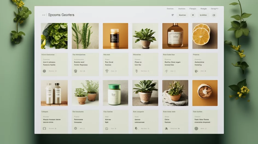The width and height of the screenshot is (258, 144).
Task: Open the two white bottles product thumbnail
Action: coord(54,93)
